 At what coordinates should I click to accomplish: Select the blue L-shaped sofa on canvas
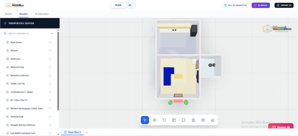pos(167,76)
